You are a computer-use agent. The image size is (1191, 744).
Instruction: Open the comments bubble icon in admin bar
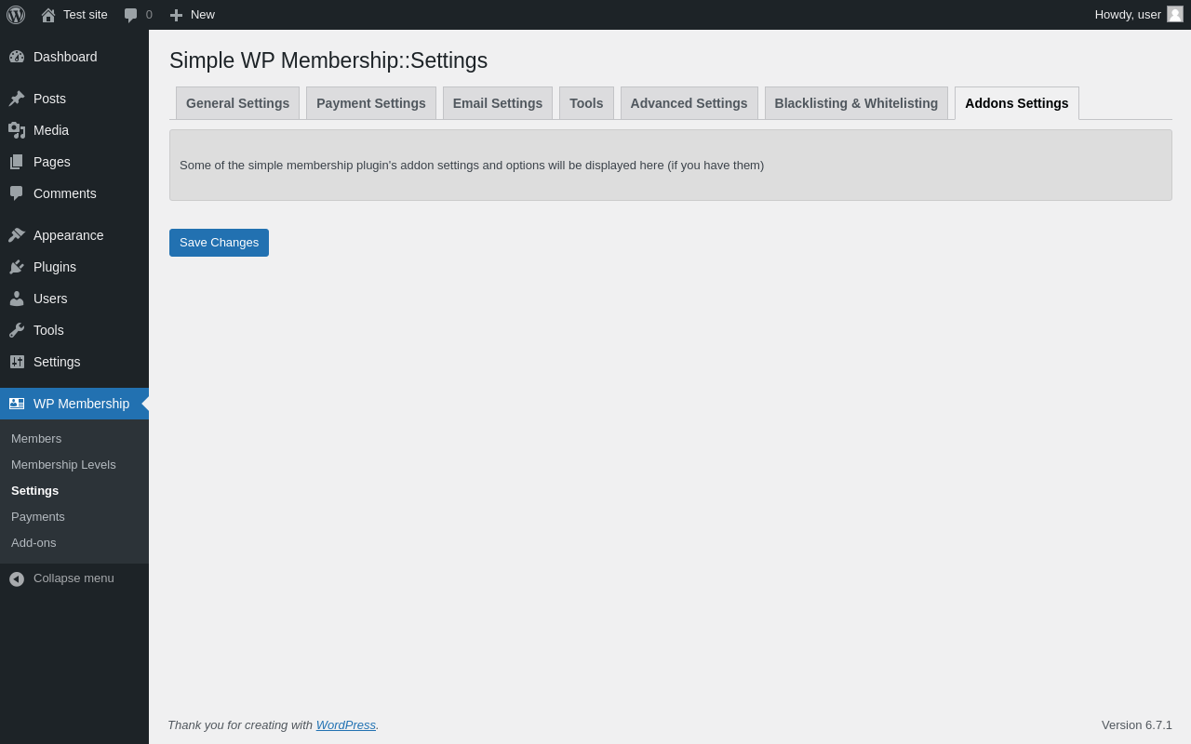pos(131,15)
